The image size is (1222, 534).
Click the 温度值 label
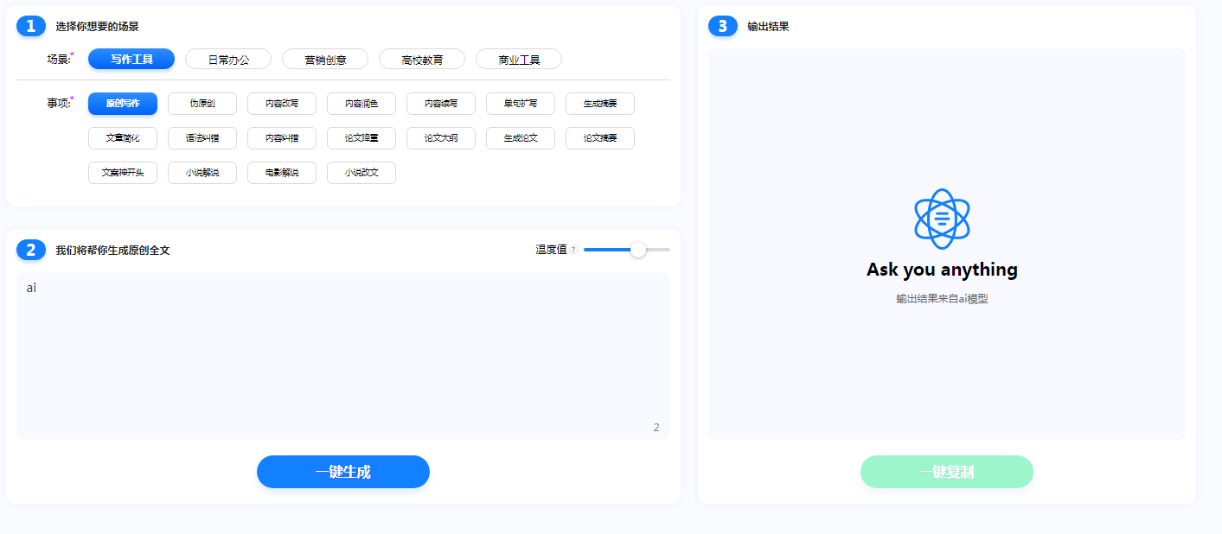(551, 250)
